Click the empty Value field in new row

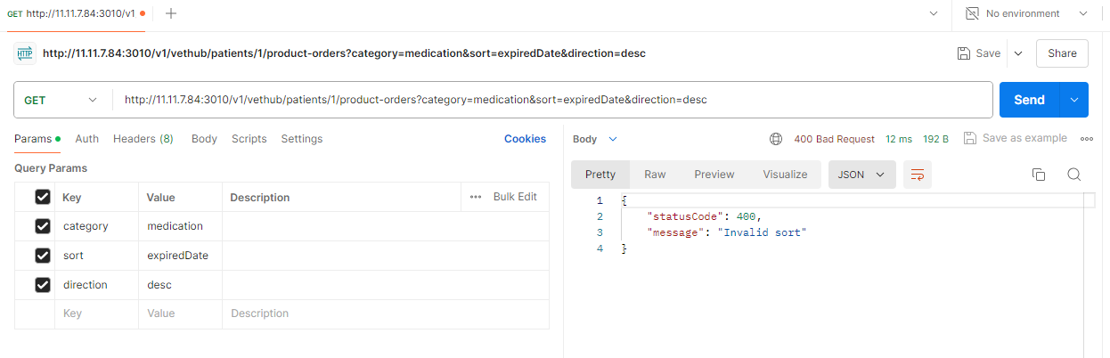click(180, 313)
